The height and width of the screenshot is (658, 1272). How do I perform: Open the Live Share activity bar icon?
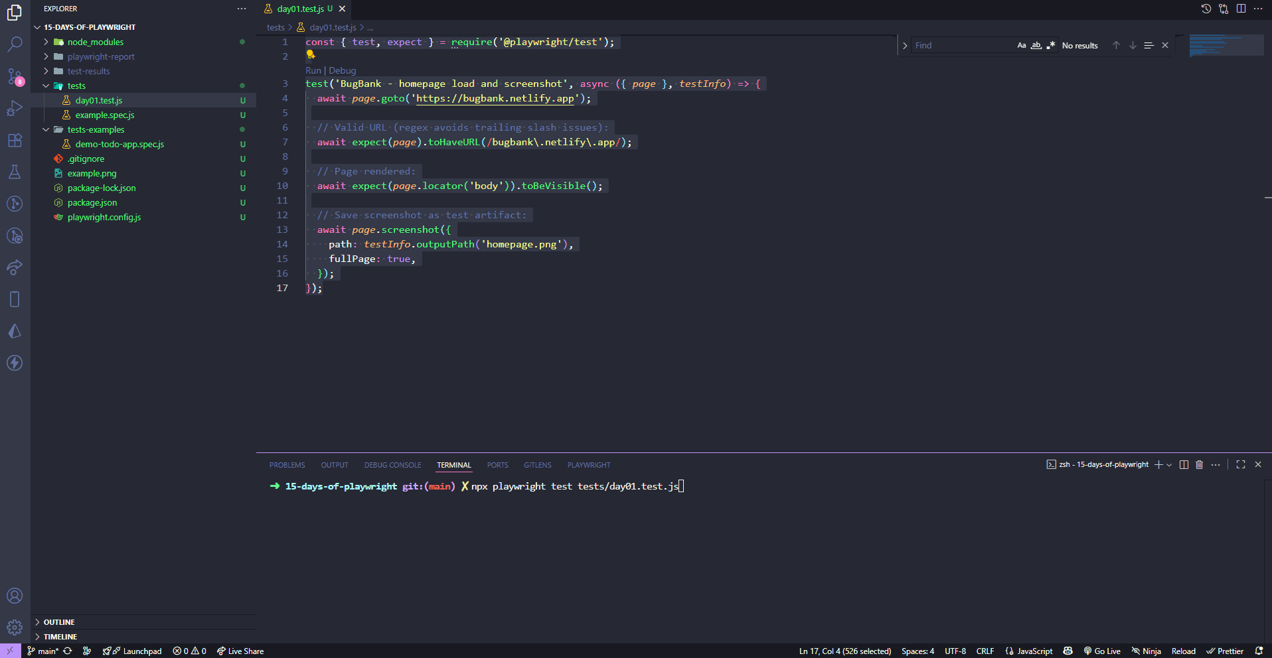[x=15, y=267]
